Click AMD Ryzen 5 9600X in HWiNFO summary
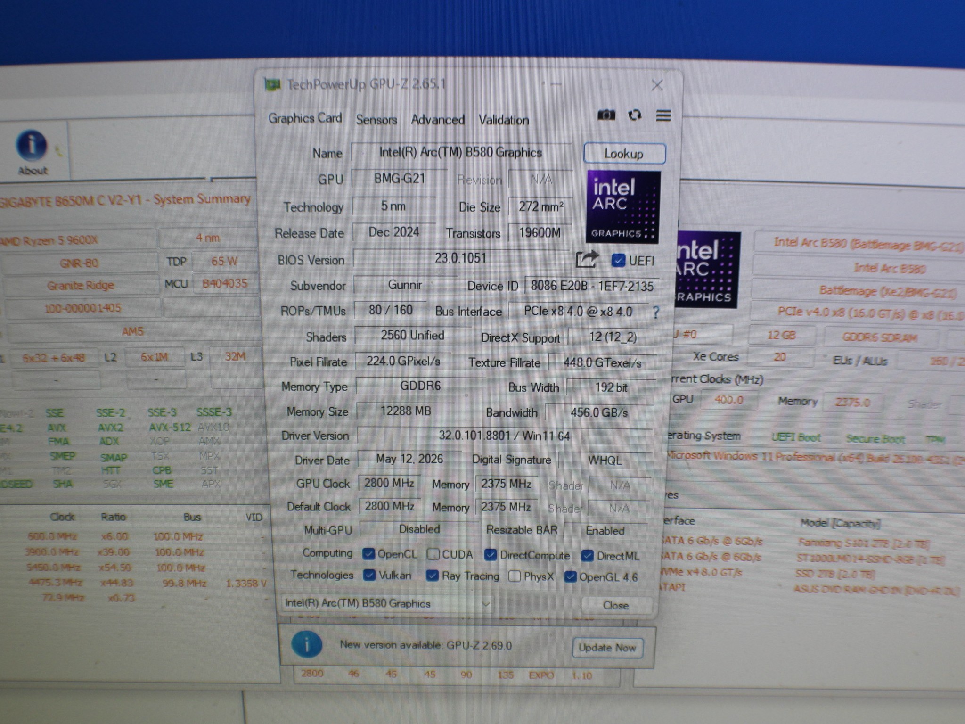Image resolution: width=965 pixels, height=724 pixels. point(78,239)
